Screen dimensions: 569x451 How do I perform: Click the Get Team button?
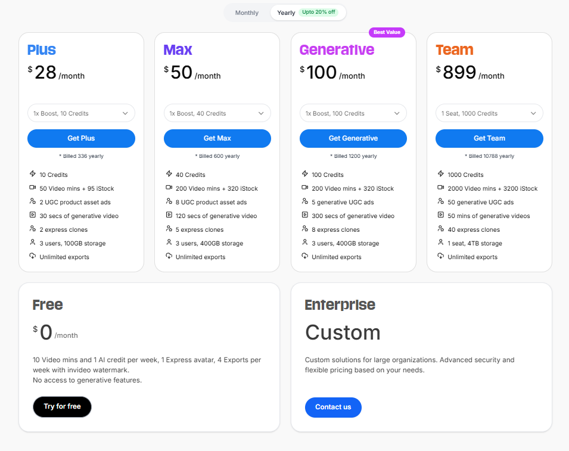[489, 138]
